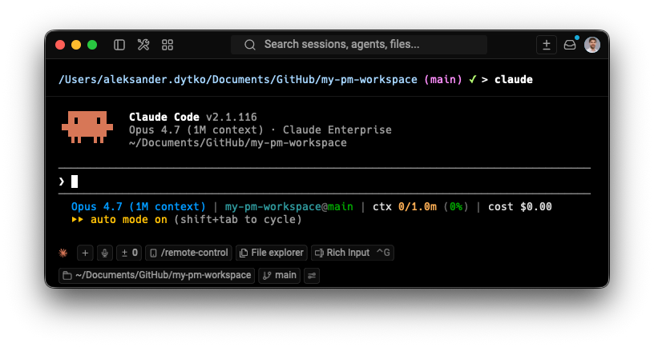Viewport: 654px width, 347px height.
Task: Focus the Search sessions, agents, files field
Action: 359,45
